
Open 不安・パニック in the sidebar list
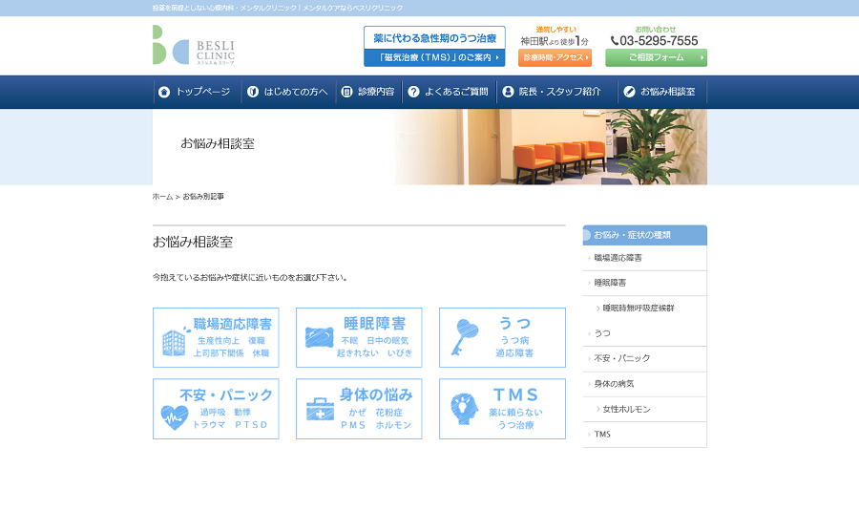point(645,358)
